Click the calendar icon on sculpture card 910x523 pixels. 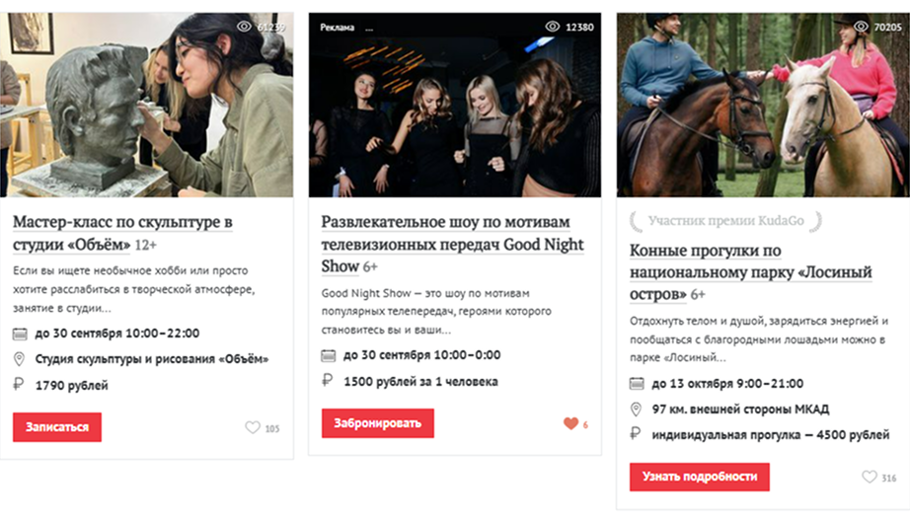coord(20,334)
